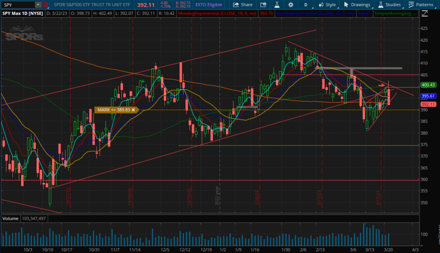The image size is (440, 253).
Task: Open the Style menu
Action: point(327,5)
